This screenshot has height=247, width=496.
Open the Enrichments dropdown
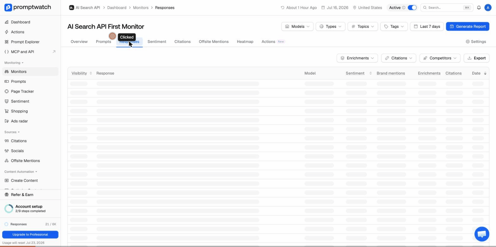point(357,58)
